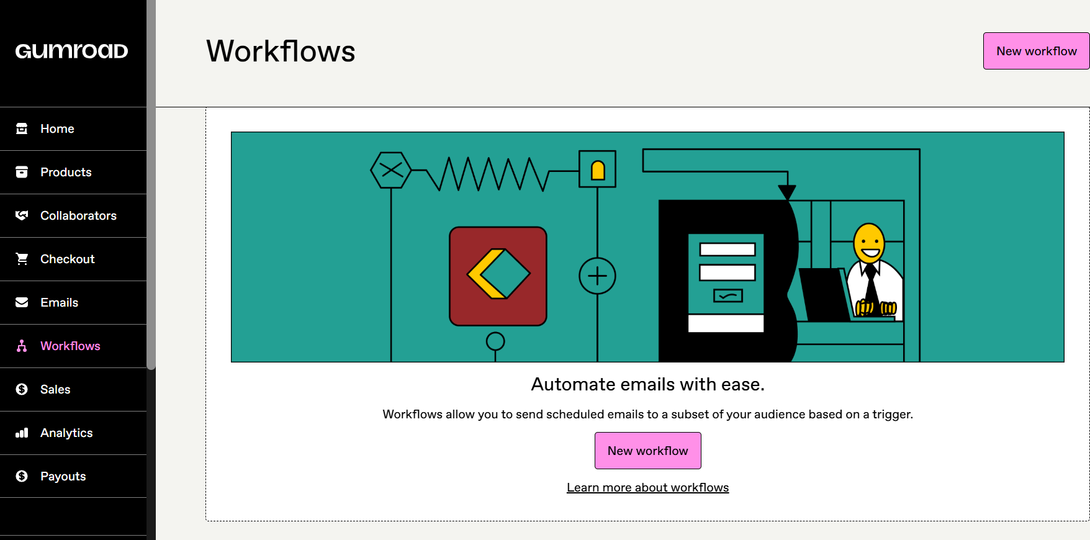Click the red tile with yellow diamond
Image resolution: width=1090 pixels, height=540 pixels.
[x=498, y=276]
